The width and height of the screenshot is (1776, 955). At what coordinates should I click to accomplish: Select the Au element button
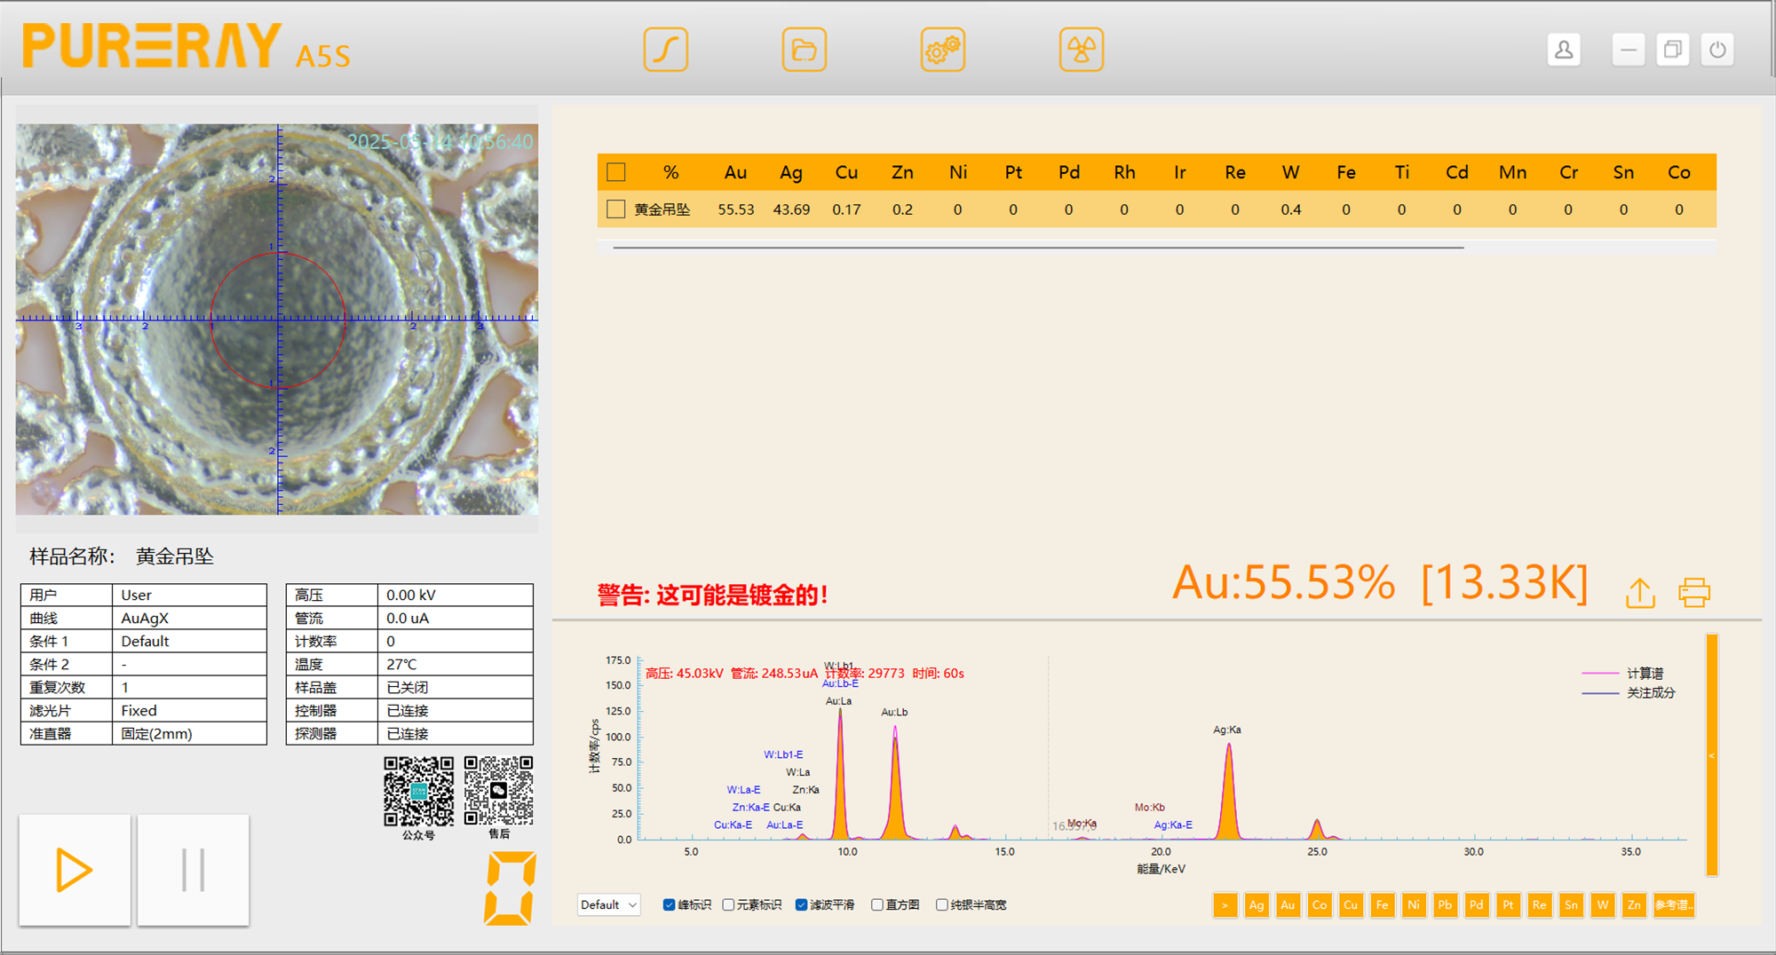pos(1288,905)
